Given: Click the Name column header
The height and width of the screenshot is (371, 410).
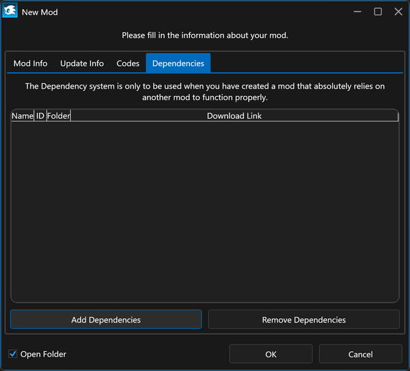Looking at the screenshot, I should pyautogui.click(x=23, y=116).
